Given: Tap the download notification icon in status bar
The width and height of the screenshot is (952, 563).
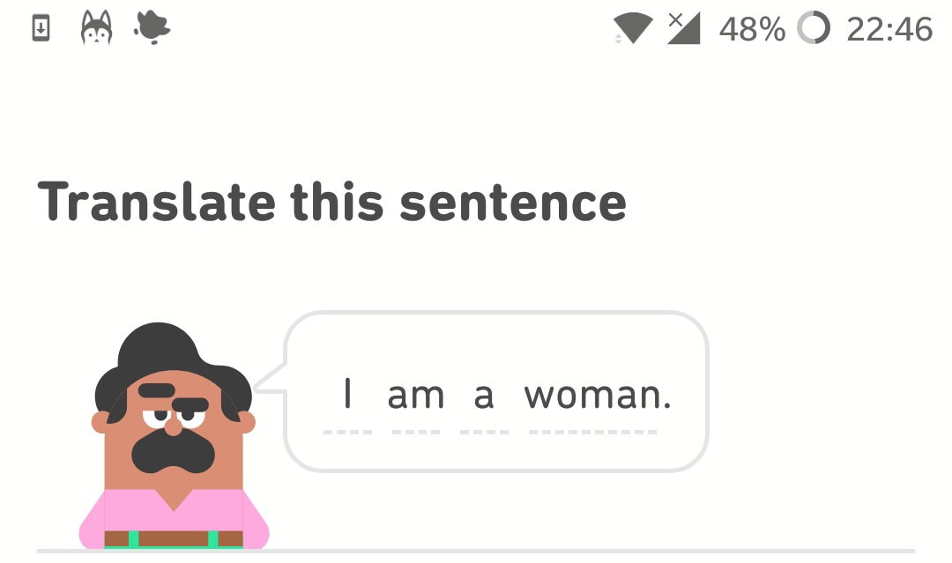Looking at the screenshot, I should (x=41, y=29).
